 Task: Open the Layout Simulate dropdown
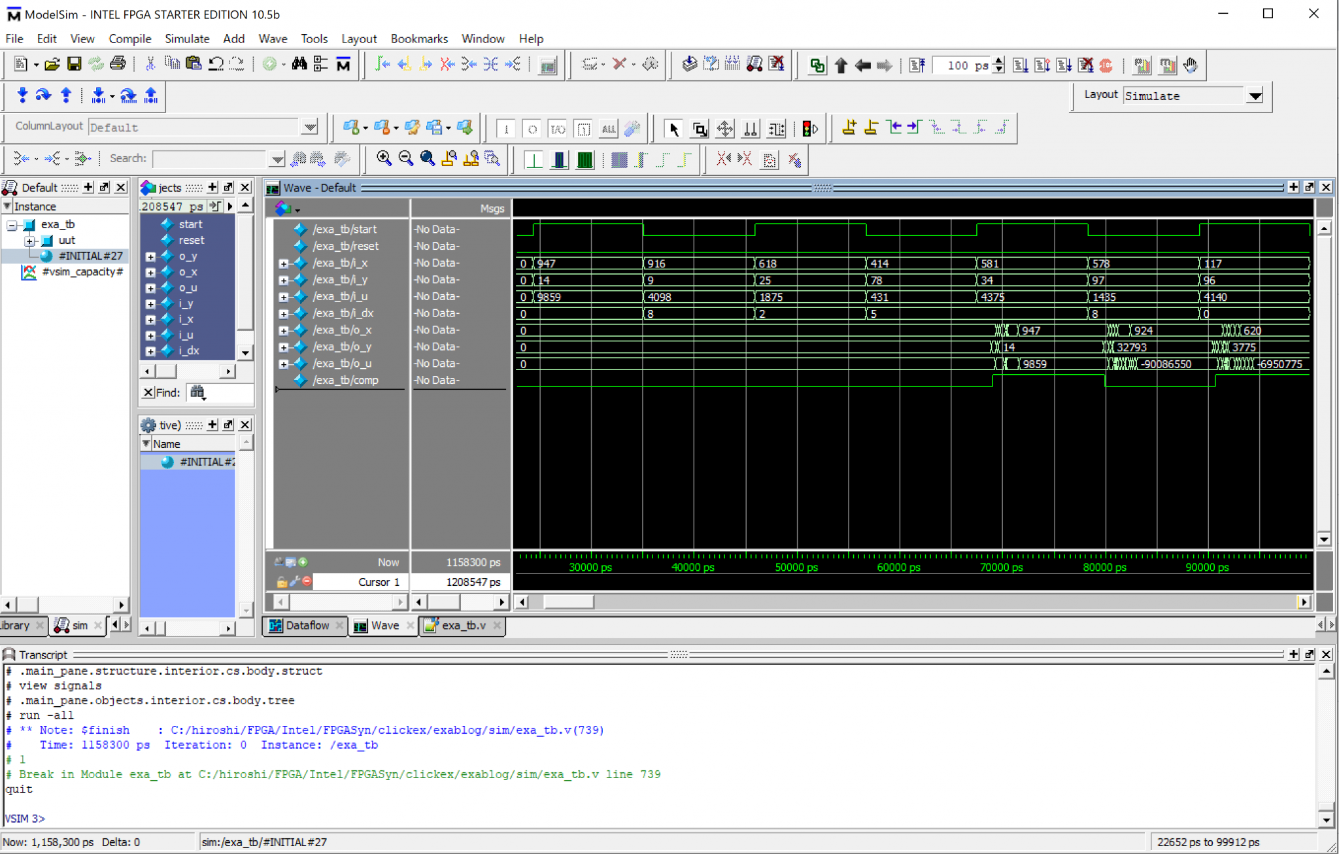click(1255, 96)
